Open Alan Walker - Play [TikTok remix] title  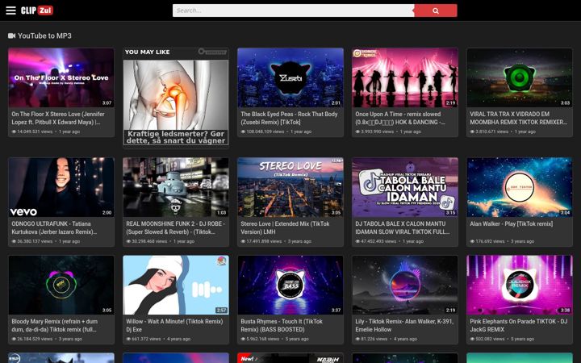[511, 223]
